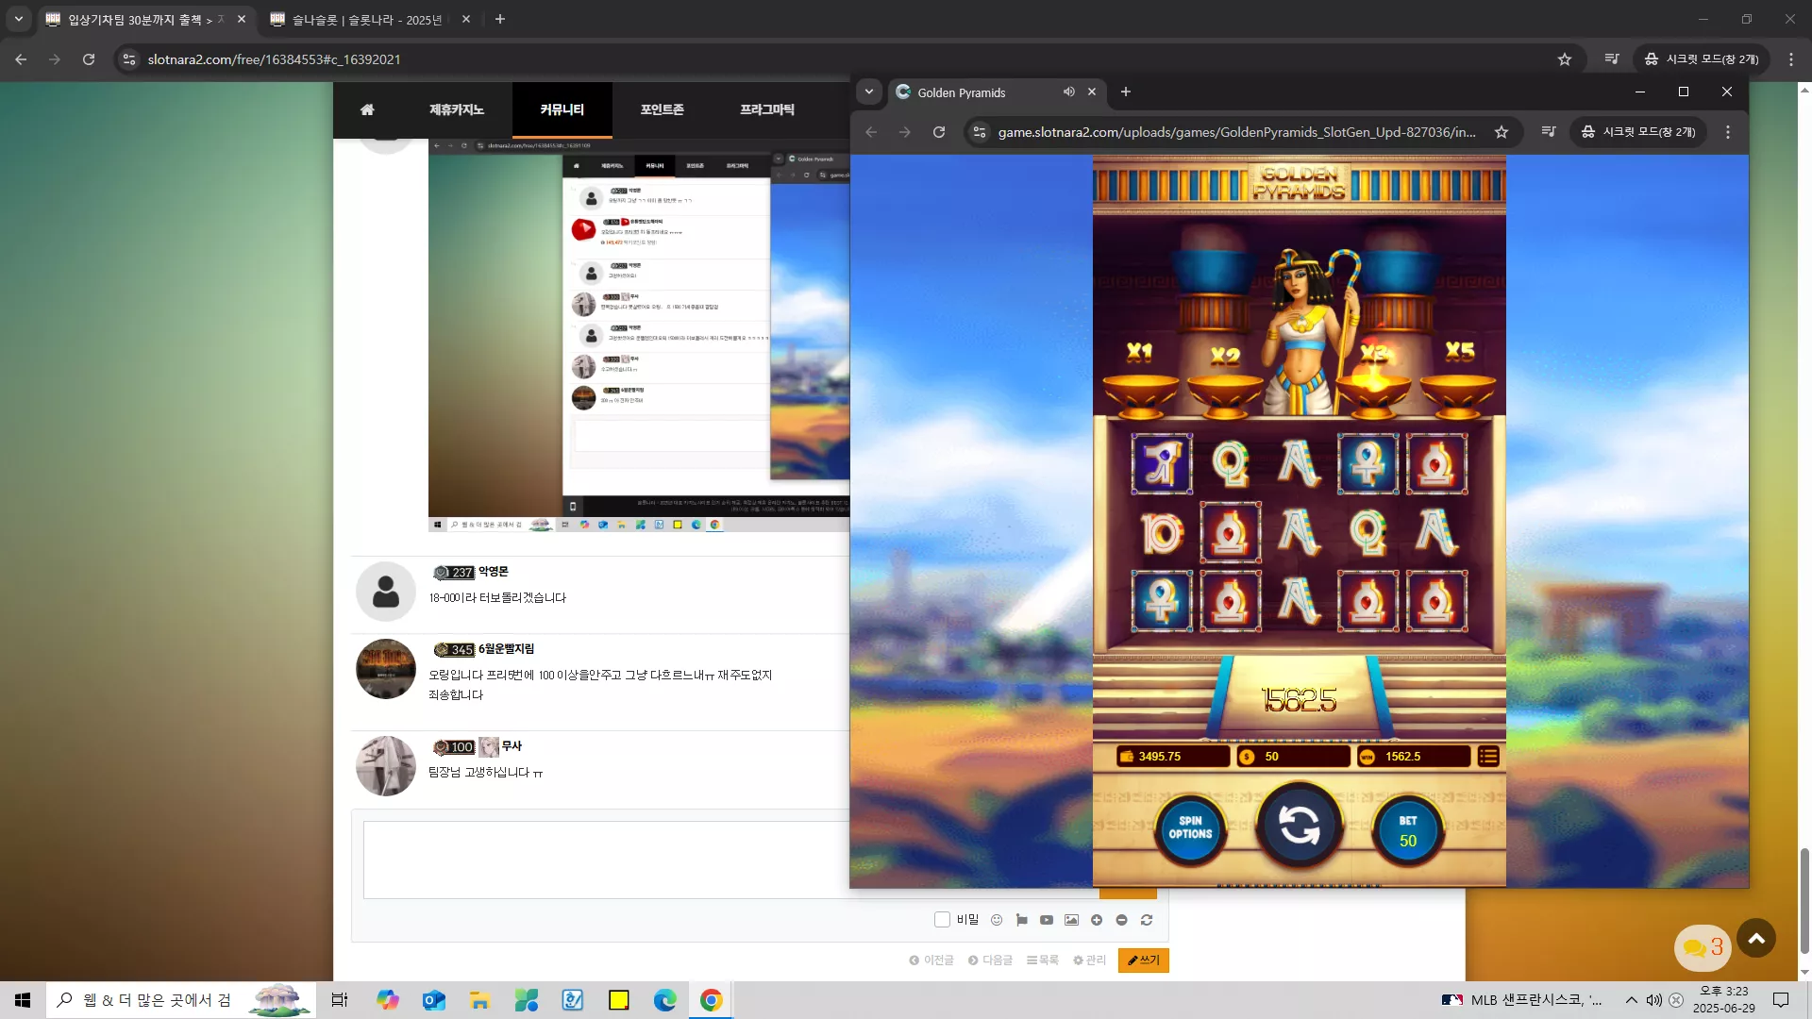This screenshot has width=1812, height=1019.
Task: Click the orange 쓰기 write button
Action: point(1144,961)
